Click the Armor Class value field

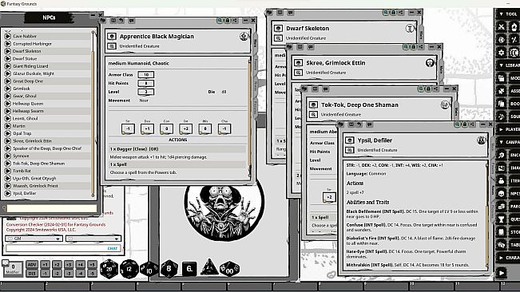[x=146, y=75]
